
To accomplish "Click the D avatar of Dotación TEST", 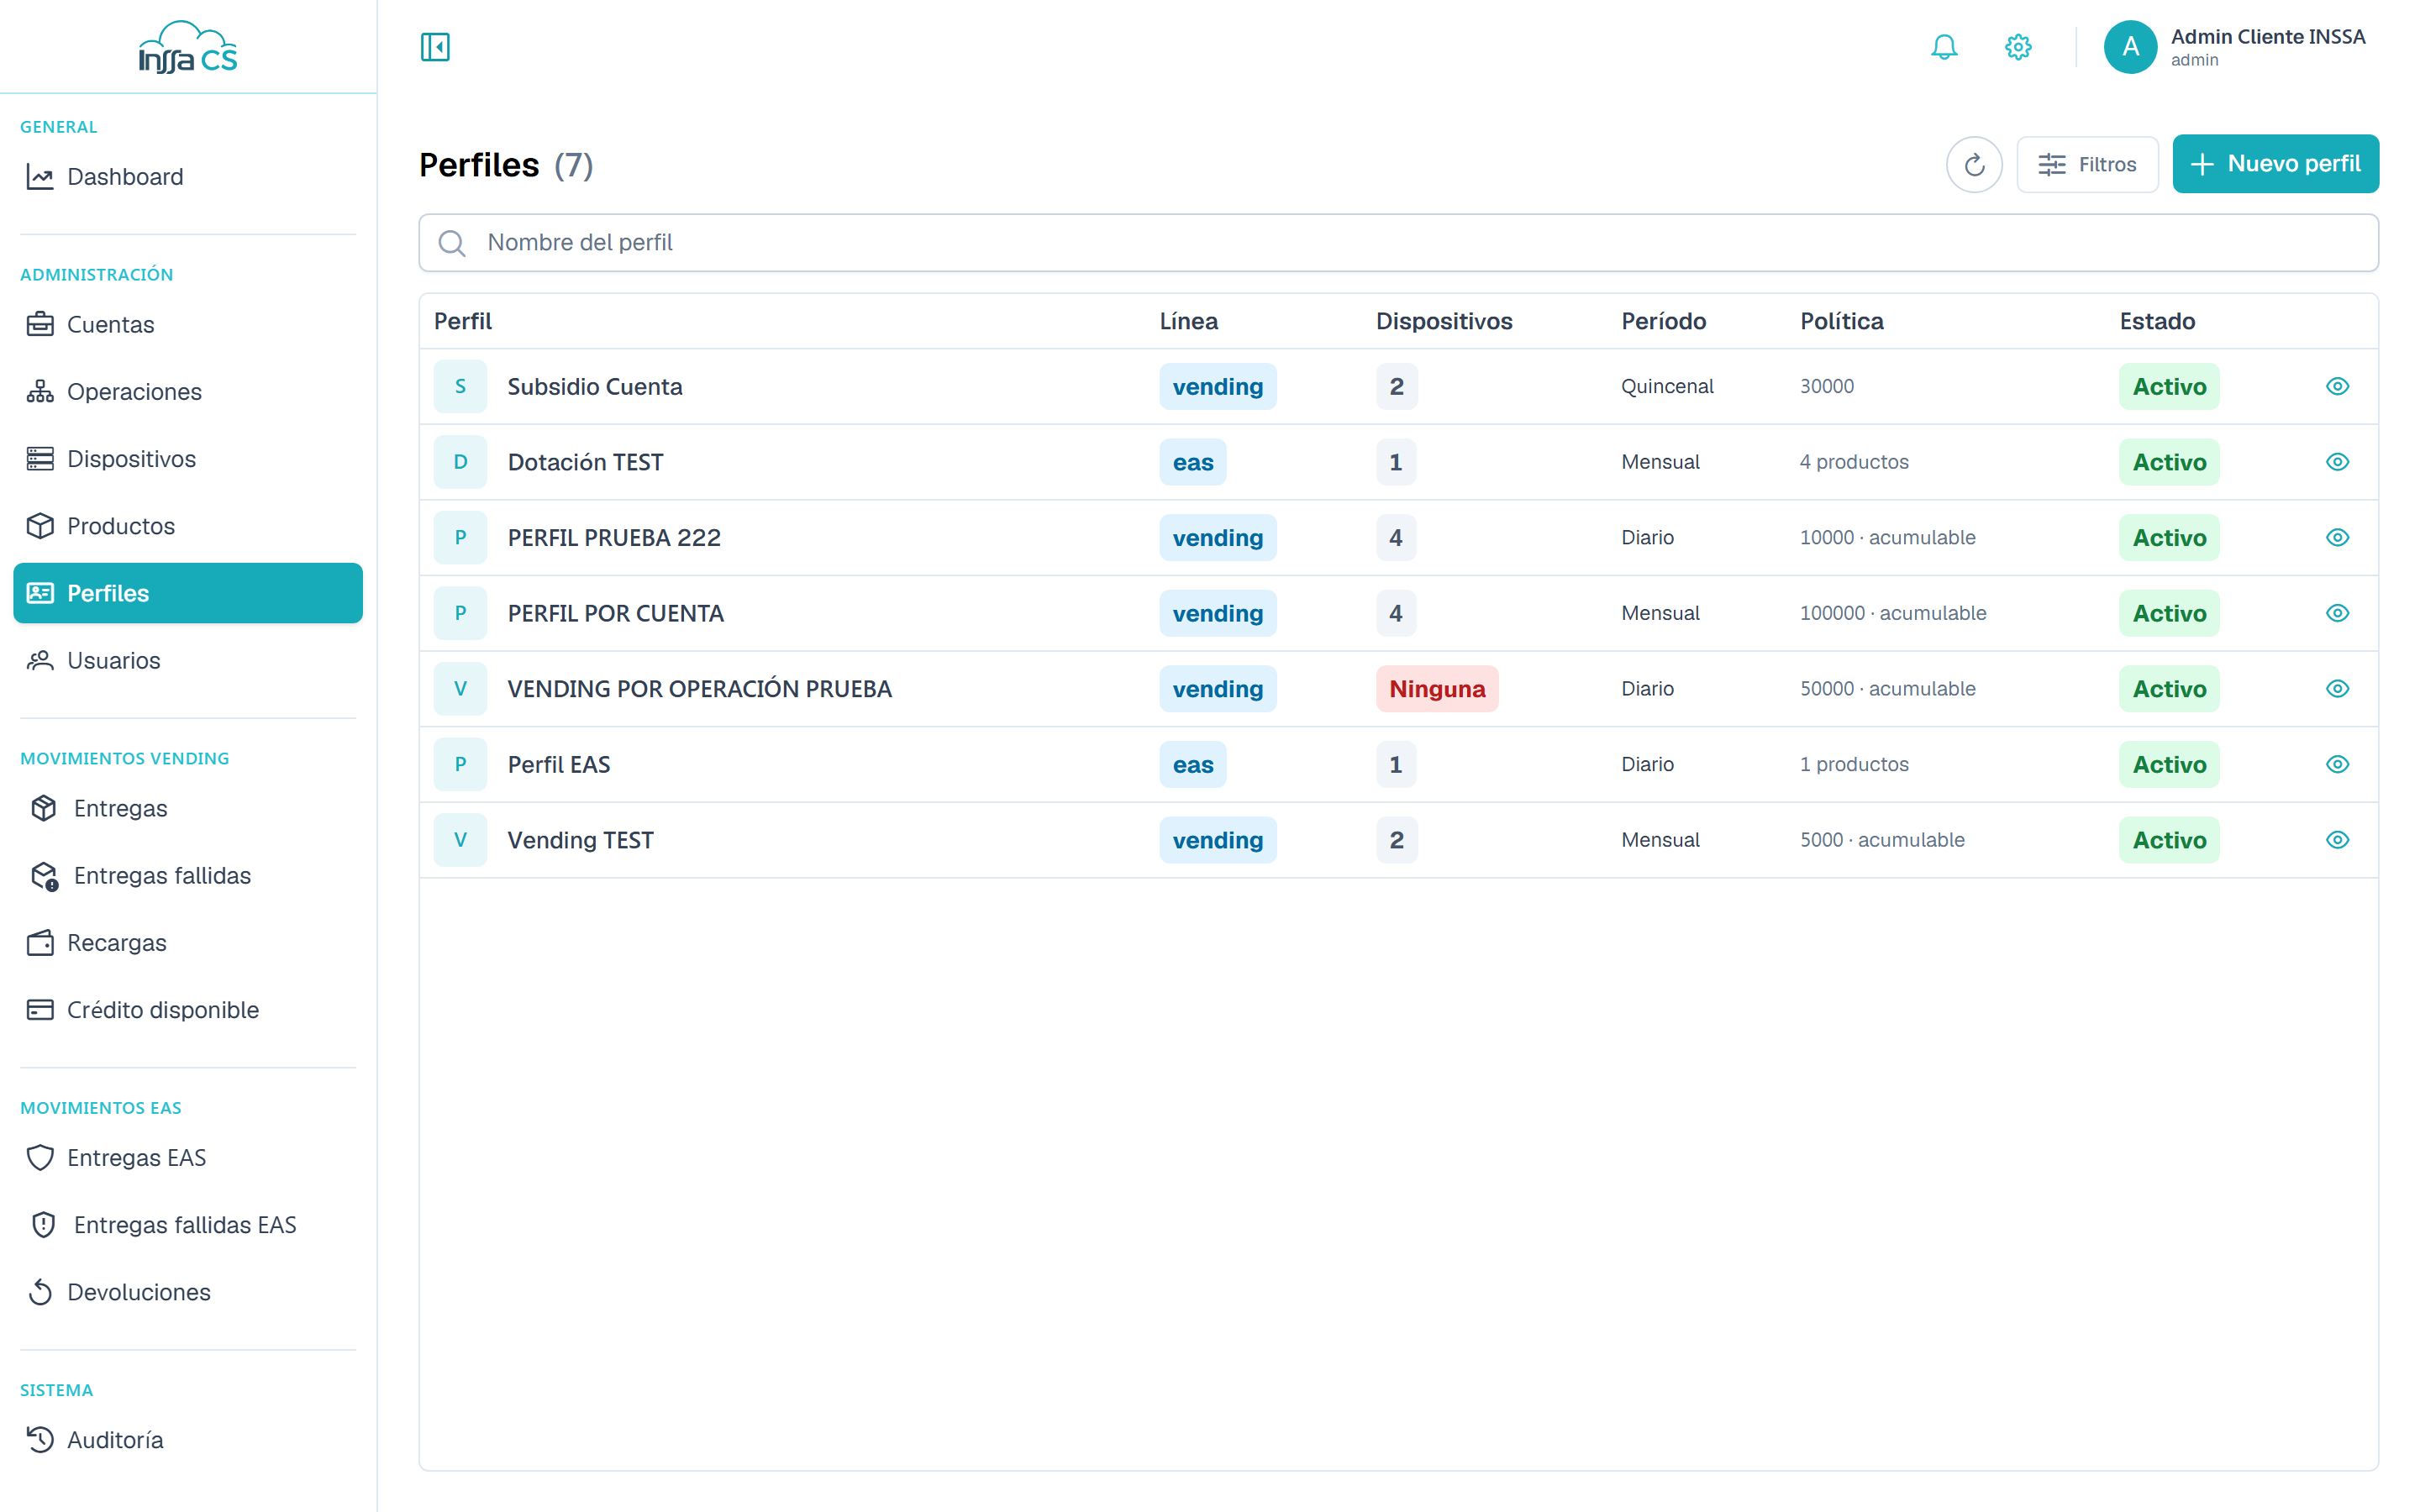I will click(460, 462).
